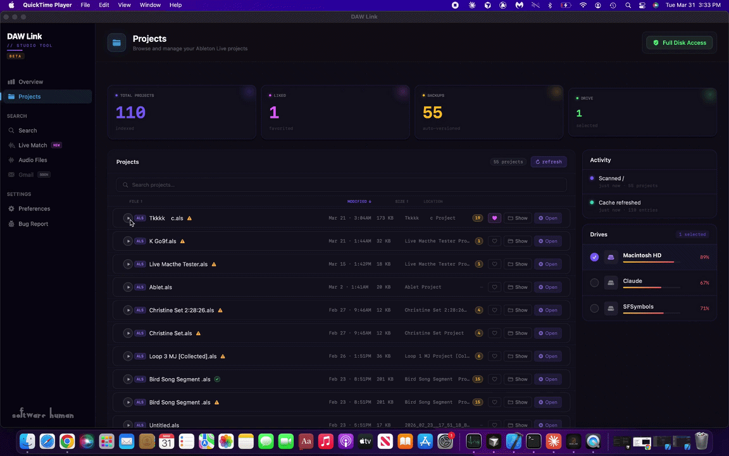The image size is (729, 456).
Task: Expand the Bird Song Segment .als row
Action: (x=128, y=379)
